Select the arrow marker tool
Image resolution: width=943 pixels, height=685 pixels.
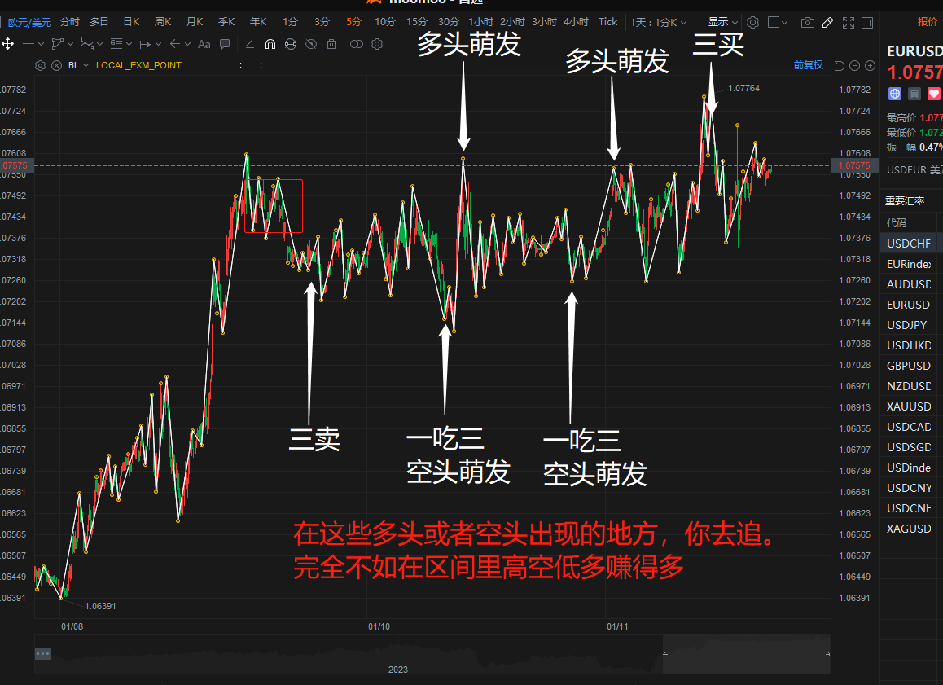175,44
